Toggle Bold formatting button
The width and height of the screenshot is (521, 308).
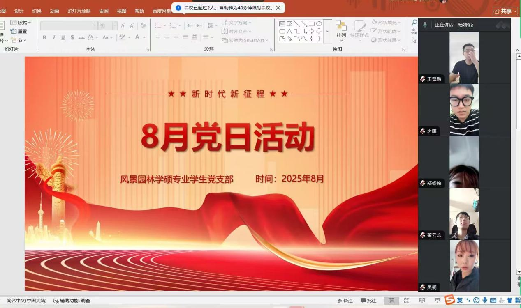44,37
